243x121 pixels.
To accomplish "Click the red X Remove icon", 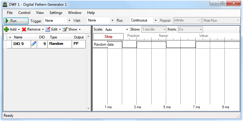I will pos(24,29).
